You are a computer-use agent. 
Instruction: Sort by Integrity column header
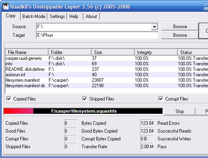point(156,52)
